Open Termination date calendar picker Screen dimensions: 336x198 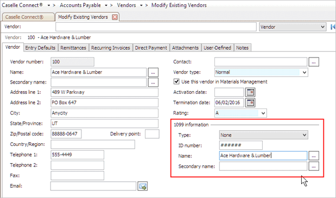point(250,103)
